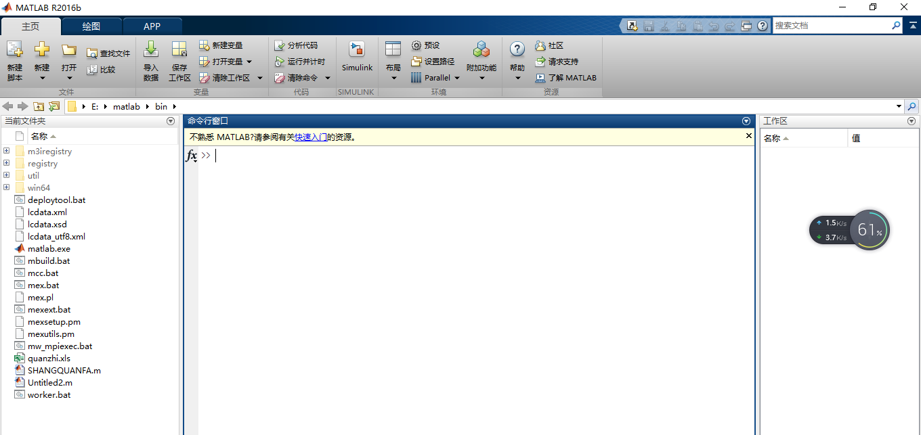Click the folder search magnifier at path bar end
Image resolution: width=921 pixels, height=435 pixels.
(912, 106)
